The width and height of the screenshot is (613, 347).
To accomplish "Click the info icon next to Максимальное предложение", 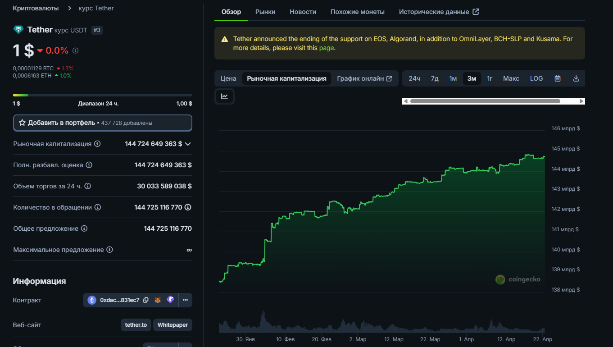I will click(109, 250).
